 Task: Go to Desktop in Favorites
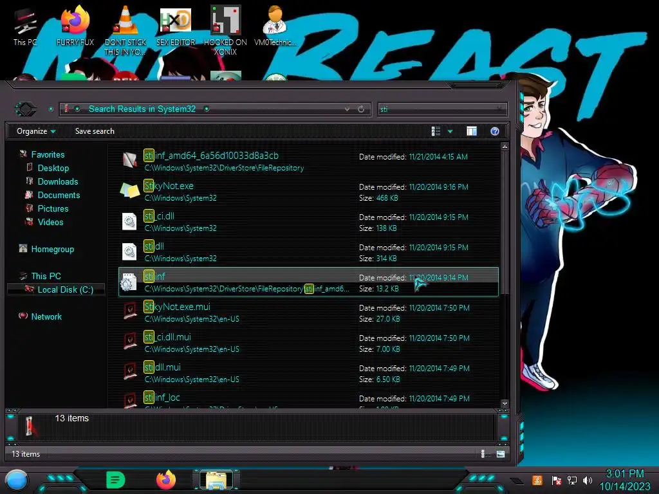(53, 168)
